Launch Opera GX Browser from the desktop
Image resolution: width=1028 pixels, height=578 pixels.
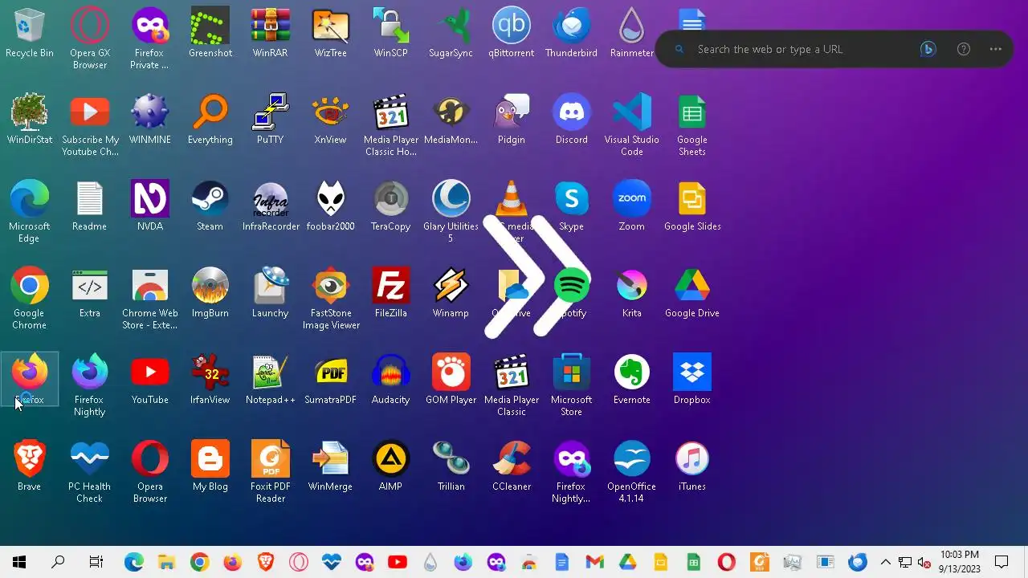(x=89, y=39)
